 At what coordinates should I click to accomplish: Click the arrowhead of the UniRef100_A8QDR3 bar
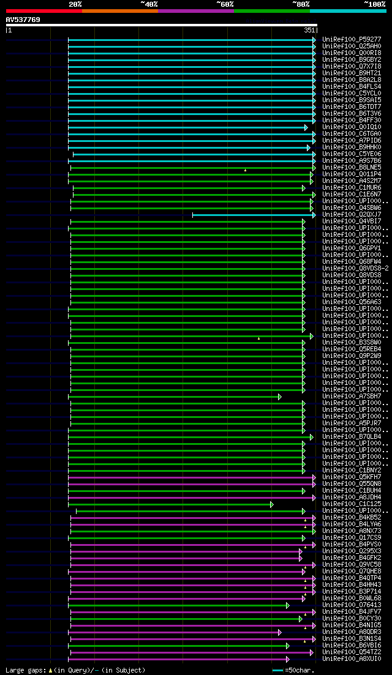pyautogui.click(x=279, y=632)
